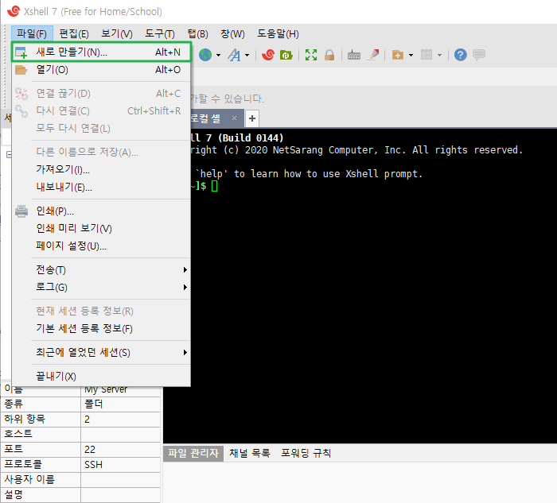Click the keyboard key-mapping icon
Viewport: 557px width, 503px height.
[354, 55]
